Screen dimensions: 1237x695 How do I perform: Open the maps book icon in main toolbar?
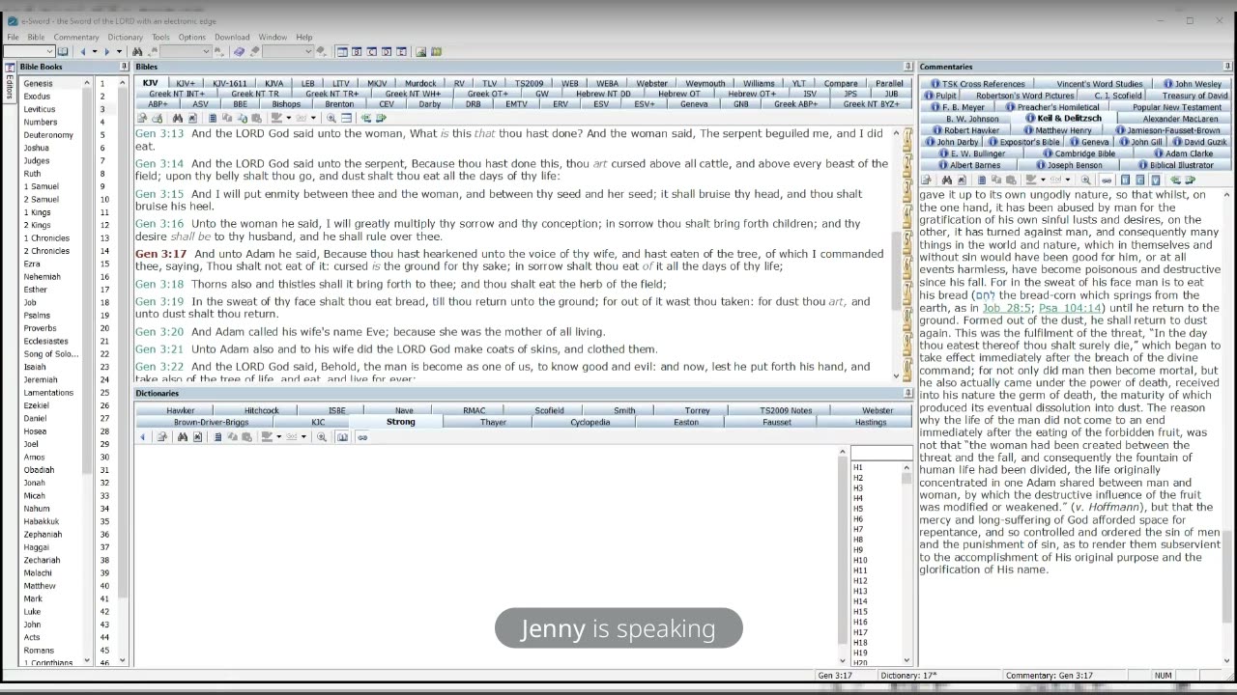click(x=436, y=51)
